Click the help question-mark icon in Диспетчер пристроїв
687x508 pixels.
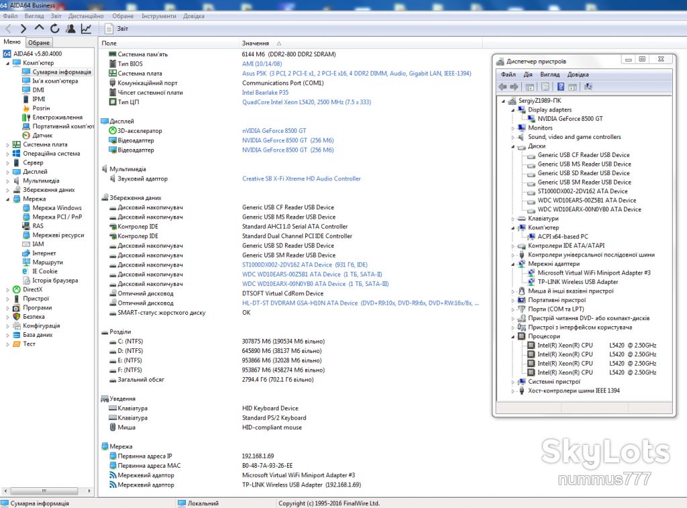click(x=560, y=87)
